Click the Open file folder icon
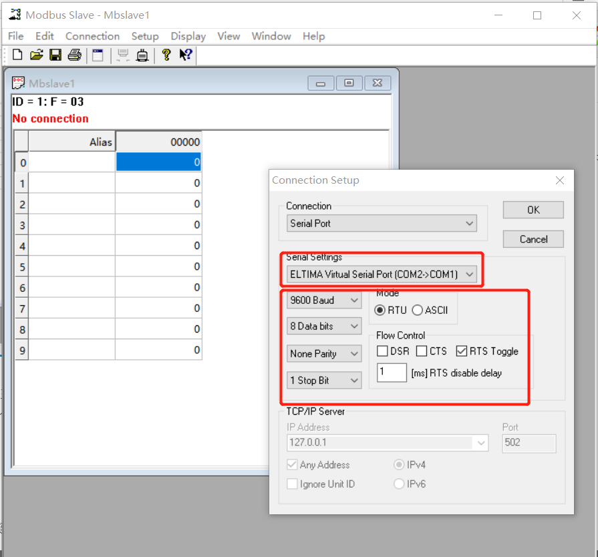 tap(37, 55)
